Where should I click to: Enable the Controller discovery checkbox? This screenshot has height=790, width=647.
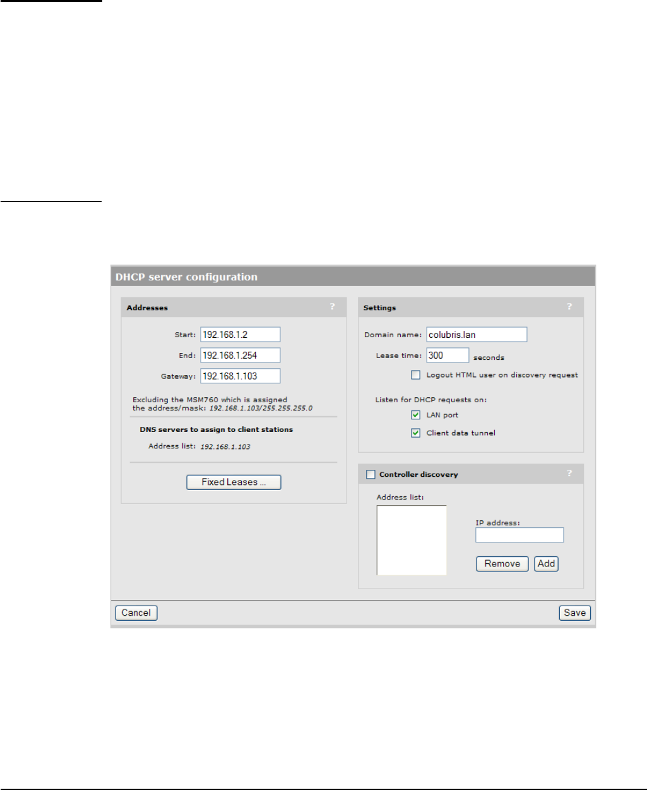point(371,474)
